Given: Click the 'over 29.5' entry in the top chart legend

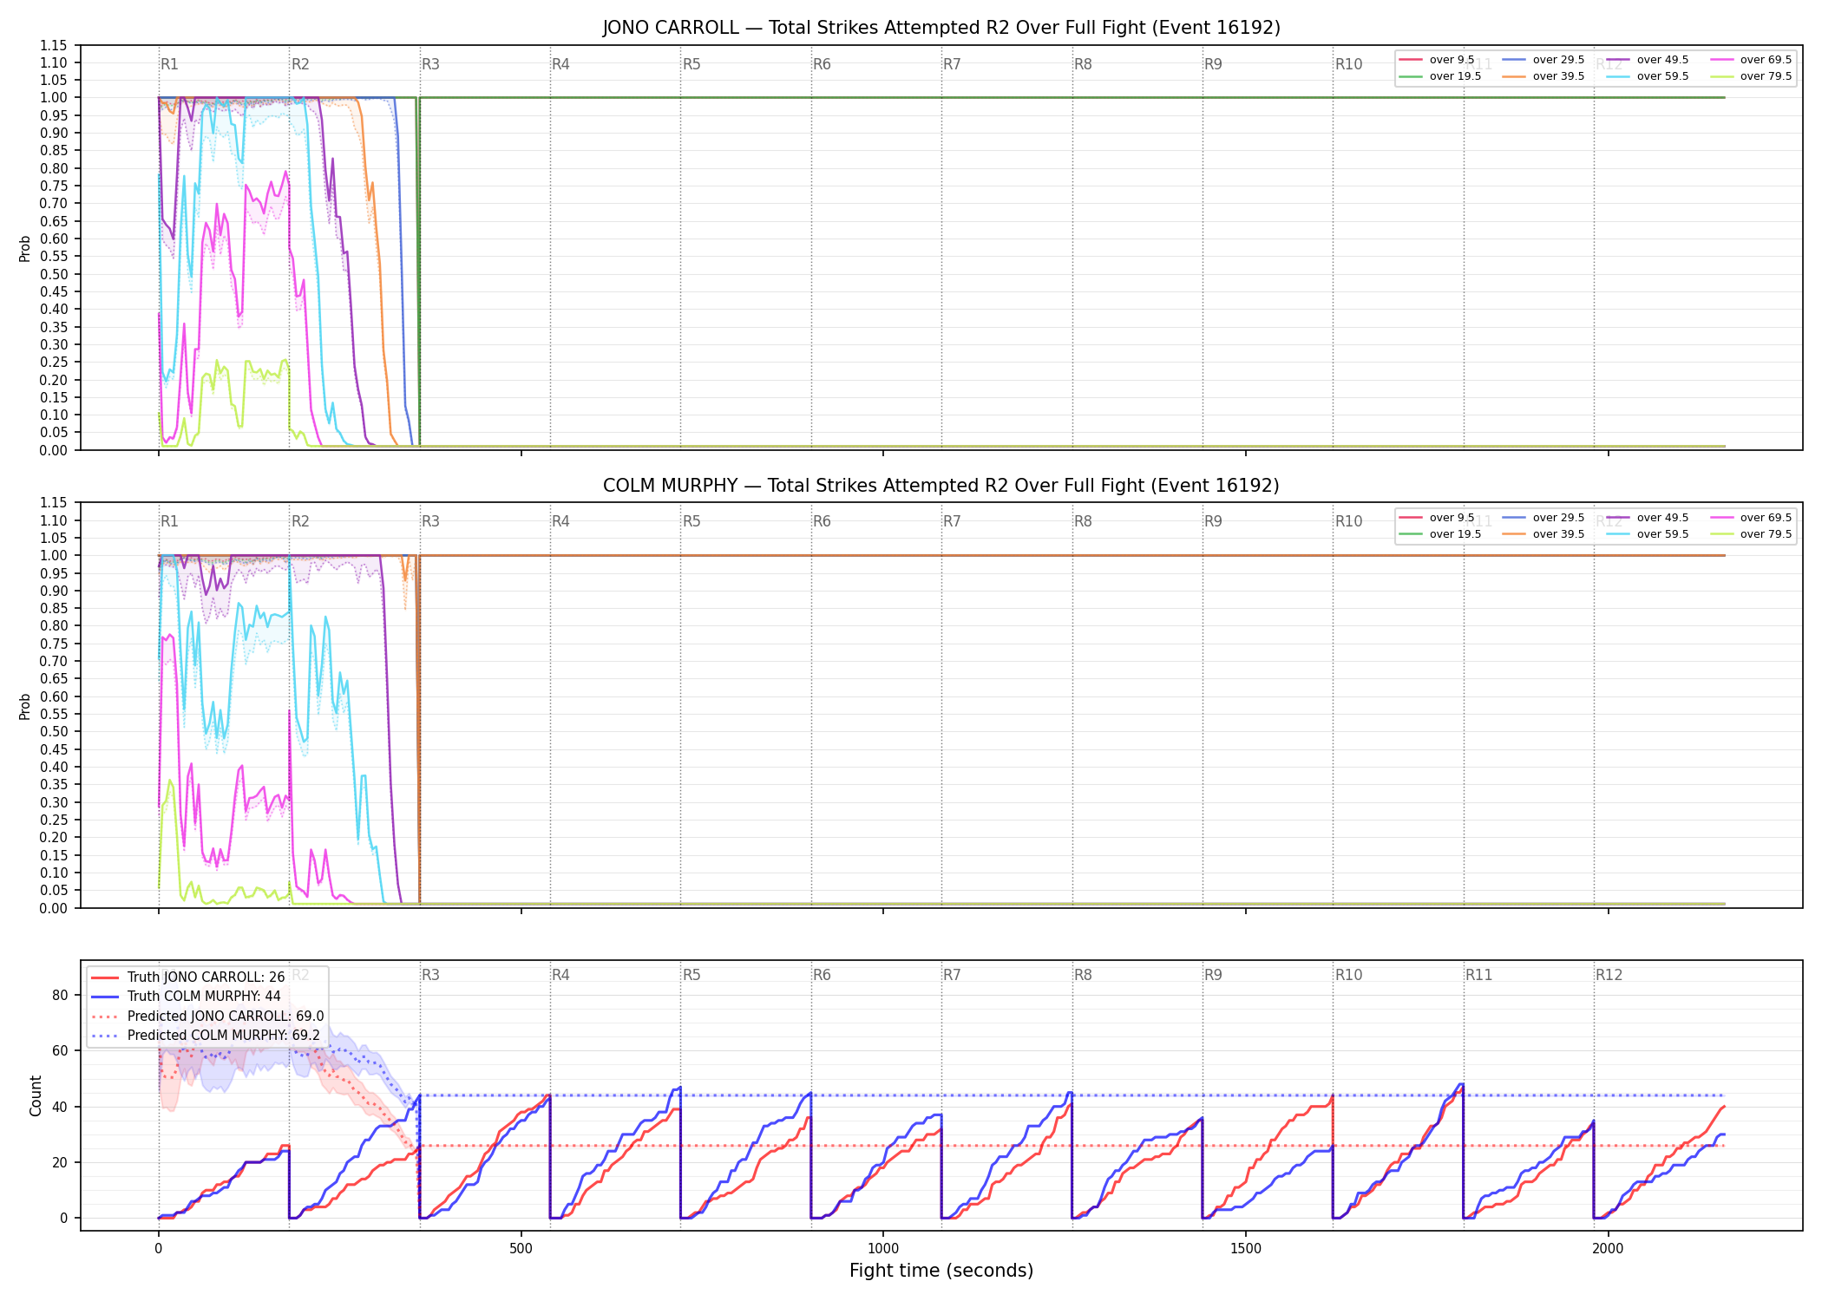Looking at the screenshot, I should tap(1543, 60).
